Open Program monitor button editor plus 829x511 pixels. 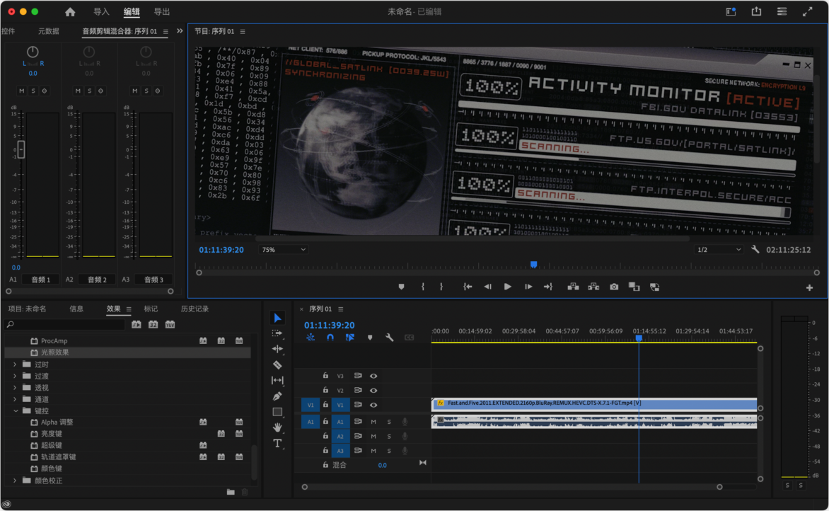click(x=809, y=288)
